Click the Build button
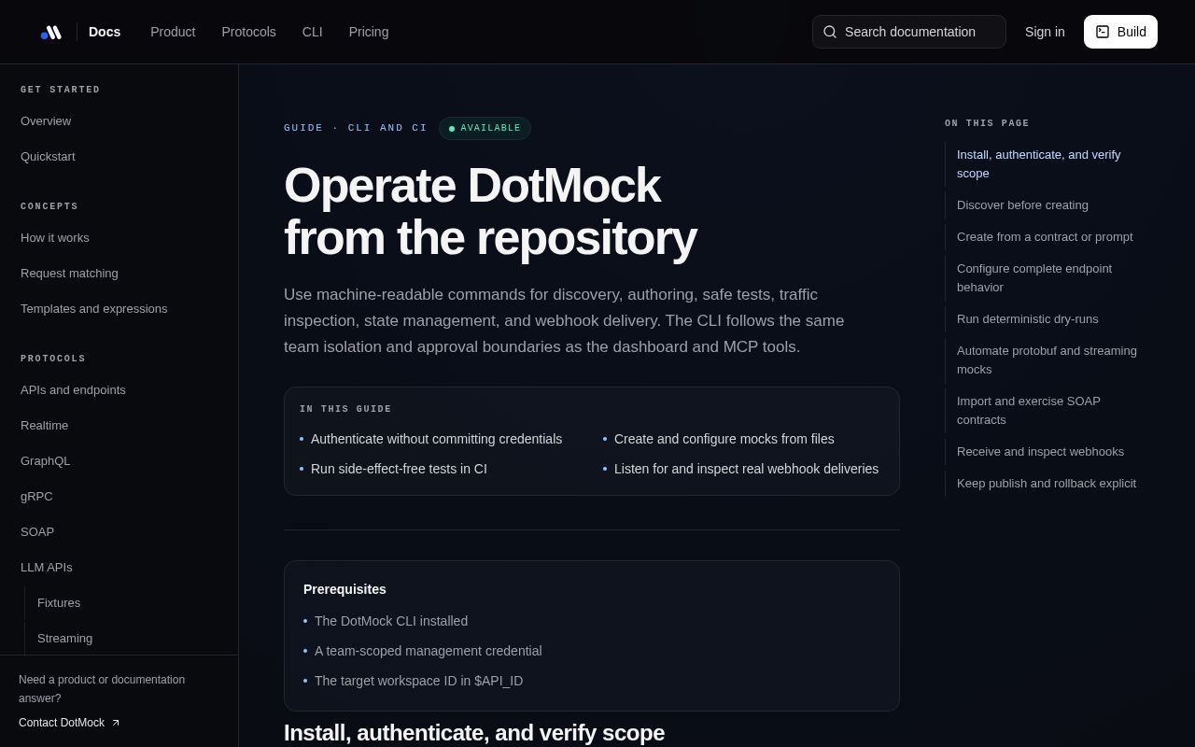Screen dimensions: 1195x747 tap(1120, 32)
